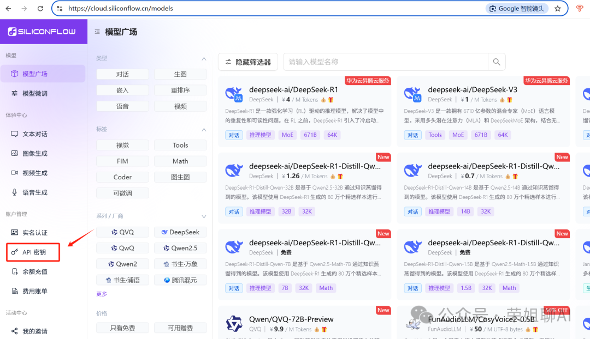The height and width of the screenshot is (339, 590).
Task: Select the Coder tag filter
Action: (x=123, y=177)
